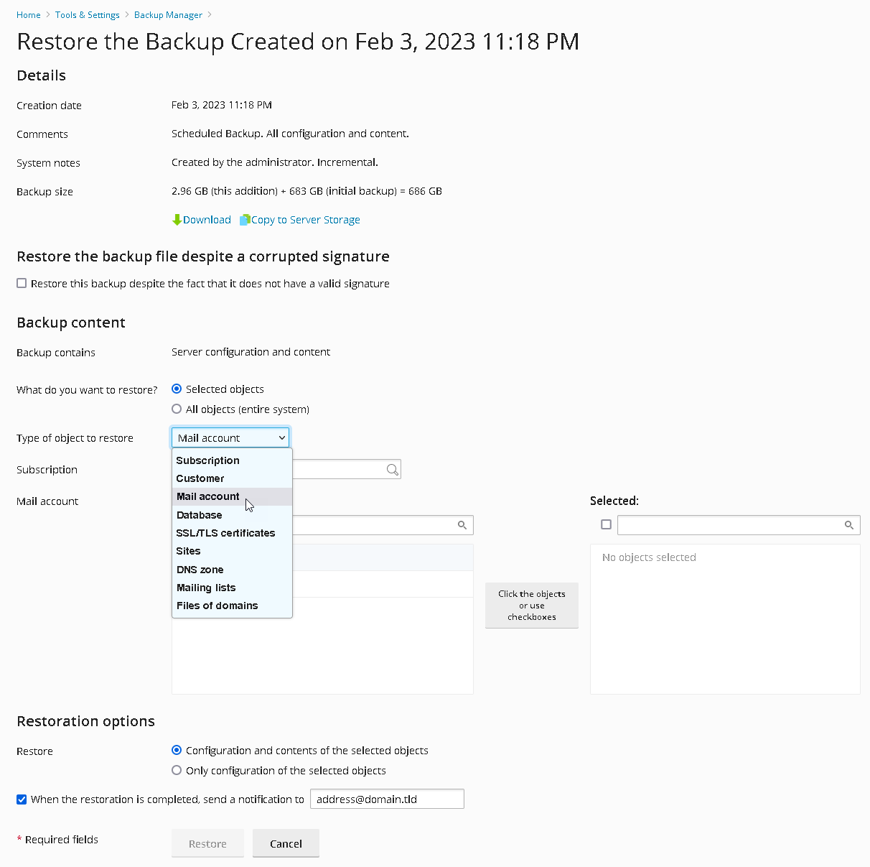Image resolution: width=870 pixels, height=867 pixels.
Task: Check 'Restore this backup despite invalid signature'
Action: click(x=22, y=283)
